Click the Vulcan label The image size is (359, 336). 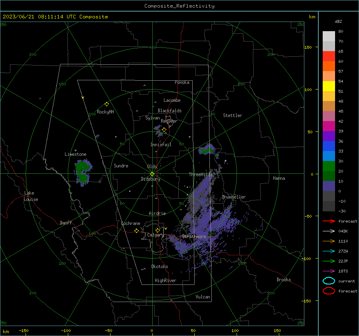point(203,297)
